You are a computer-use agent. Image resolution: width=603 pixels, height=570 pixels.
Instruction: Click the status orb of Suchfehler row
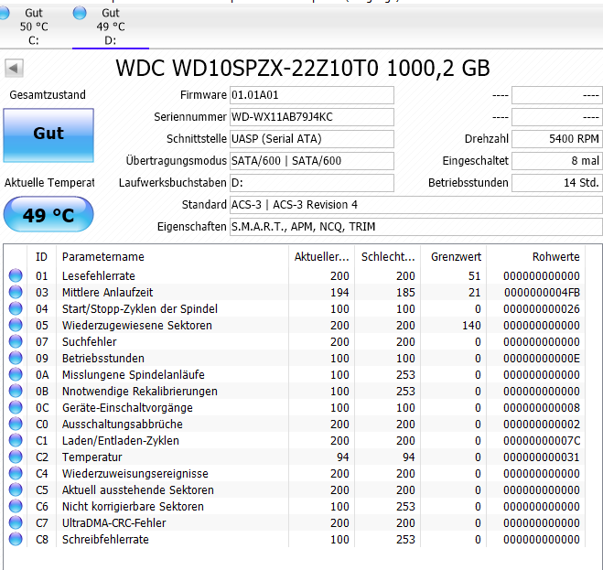pyautogui.click(x=16, y=341)
